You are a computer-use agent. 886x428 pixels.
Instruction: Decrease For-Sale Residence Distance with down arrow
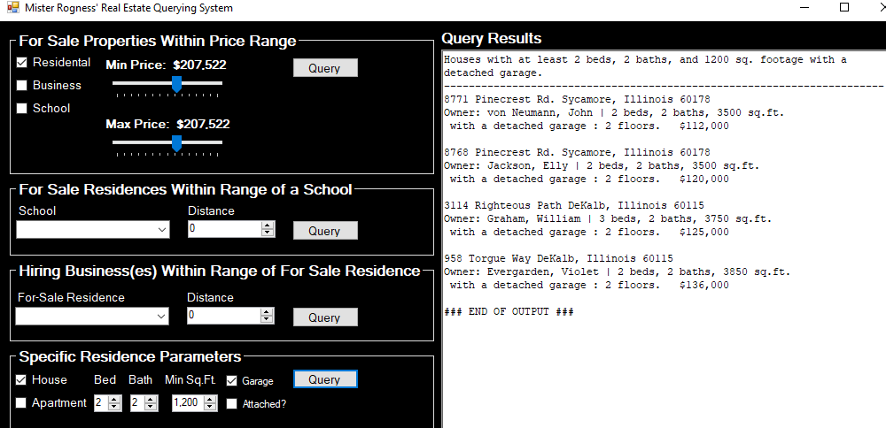(268, 320)
